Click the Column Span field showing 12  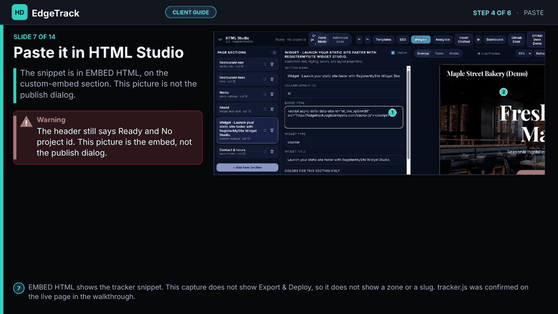point(344,94)
